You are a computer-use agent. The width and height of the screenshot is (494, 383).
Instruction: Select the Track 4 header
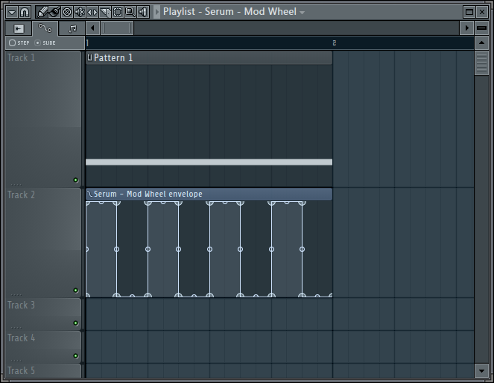[x=43, y=347]
